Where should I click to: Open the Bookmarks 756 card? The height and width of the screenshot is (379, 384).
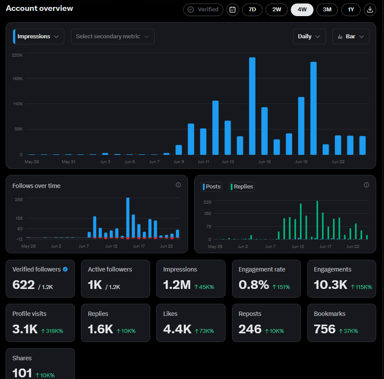342,323
